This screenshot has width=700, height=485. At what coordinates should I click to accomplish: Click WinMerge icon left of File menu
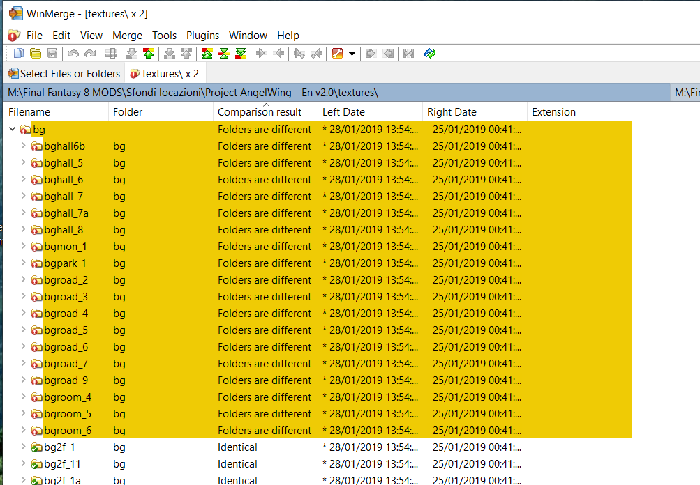click(x=14, y=36)
